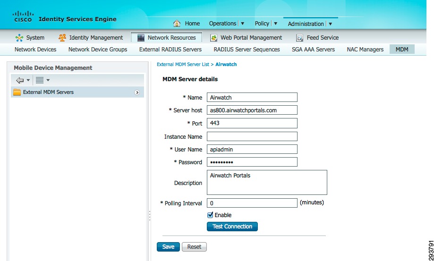Click the panel splitter handle dots
434x261 pixels.
coord(150,216)
